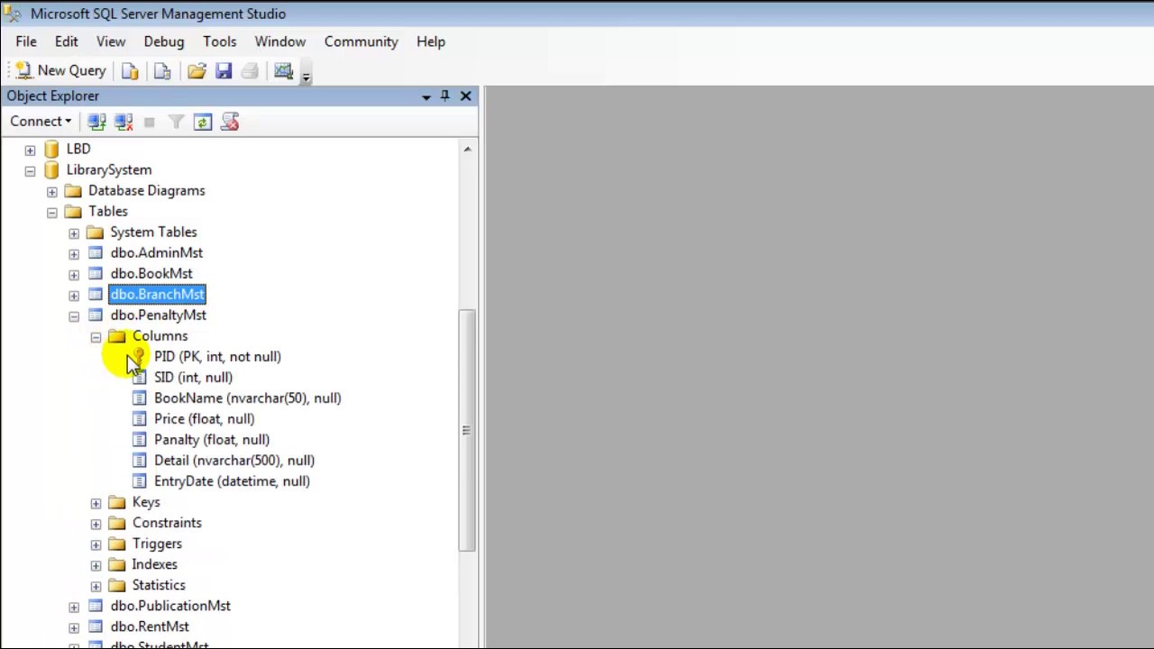
Task: Select EntryDate datetime column
Action: tap(232, 480)
